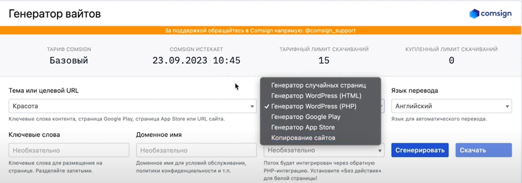The image size is (522, 183).
Task: Click the ТАРИФНЫЙ ЛИМИТ СКАЧИВАНИЙ heading
Action: [x=324, y=49]
